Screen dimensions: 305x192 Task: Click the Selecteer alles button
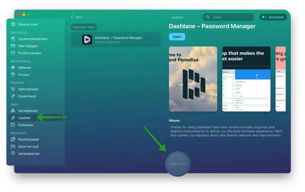point(84,27)
